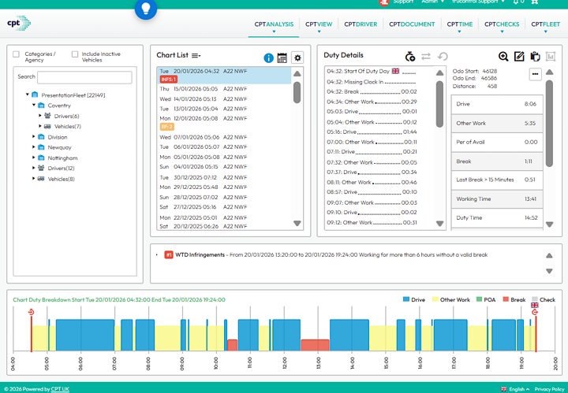Screen dimensions: 568x393
Task: Click the UK flag on Start Of Duty Day
Action: click(395, 71)
